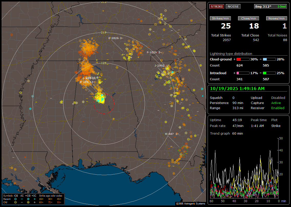Click the Old -CG yellow symbol in the legend
The height and width of the screenshot is (207, 291).
tap(16, 202)
